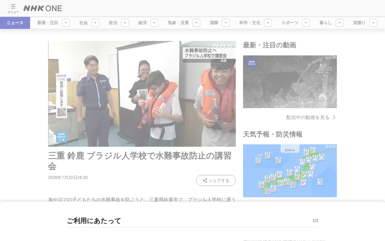This screenshot has width=385, height=241.
Task: Open the bear video thumbnail
Action: (x=290, y=82)
